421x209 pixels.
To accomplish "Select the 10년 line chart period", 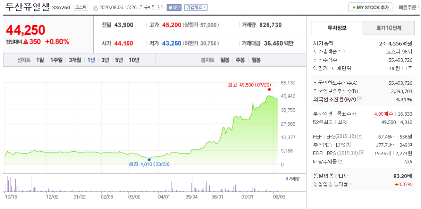I will (134, 60).
